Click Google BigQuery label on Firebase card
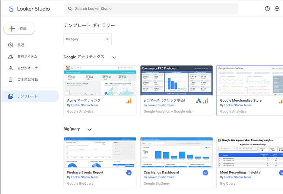 pyautogui.click(x=80, y=184)
